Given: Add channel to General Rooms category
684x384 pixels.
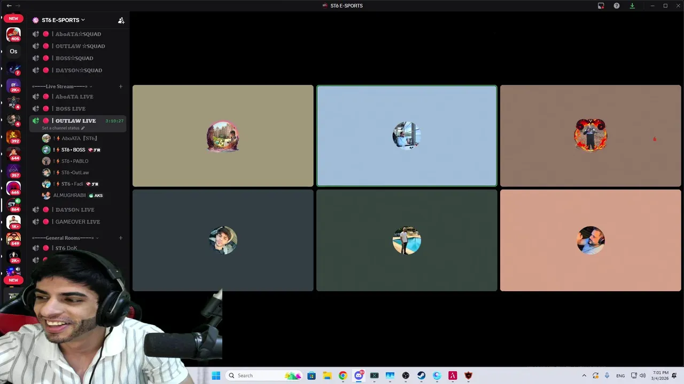Looking at the screenshot, I should pos(121,238).
